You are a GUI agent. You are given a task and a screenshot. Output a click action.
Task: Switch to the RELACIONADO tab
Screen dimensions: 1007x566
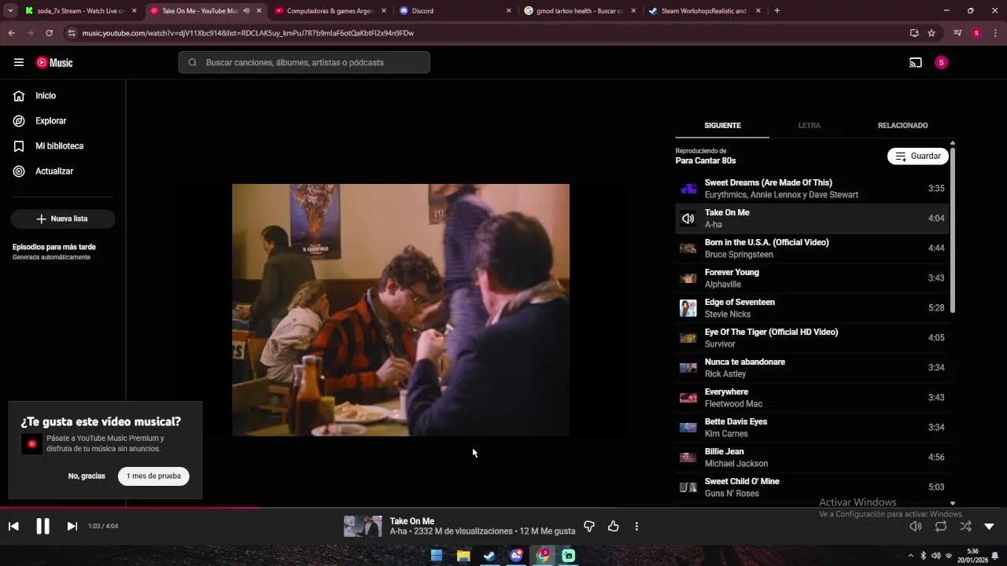point(902,126)
